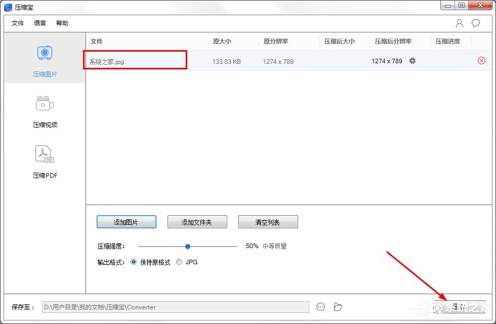Open the feedback chat bubble icon

[x=475, y=23]
